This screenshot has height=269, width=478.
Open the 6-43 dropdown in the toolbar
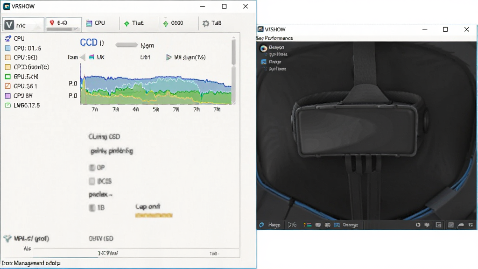(x=63, y=24)
